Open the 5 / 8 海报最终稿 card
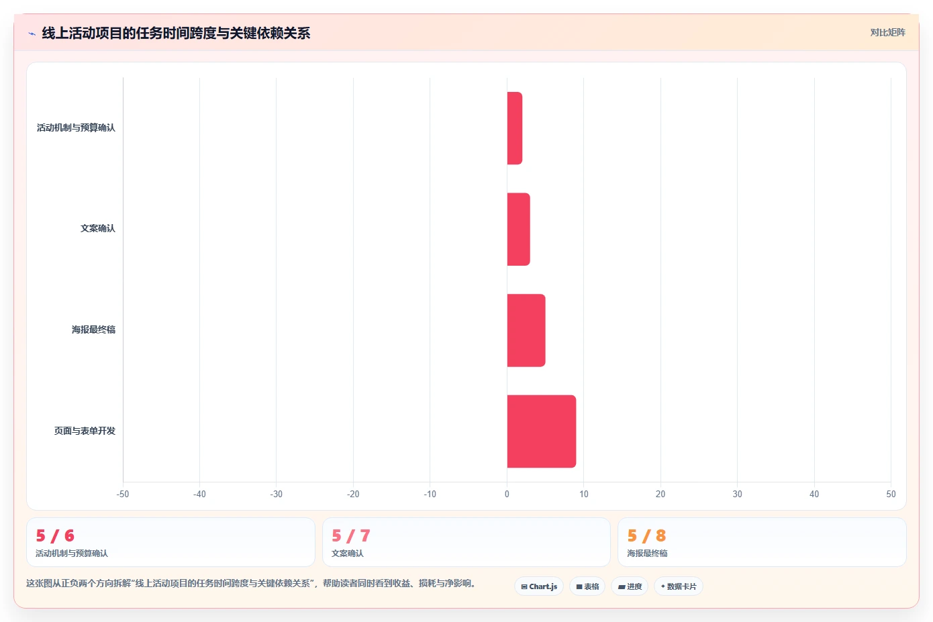This screenshot has height=622, width=933. (x=762, y=542)
